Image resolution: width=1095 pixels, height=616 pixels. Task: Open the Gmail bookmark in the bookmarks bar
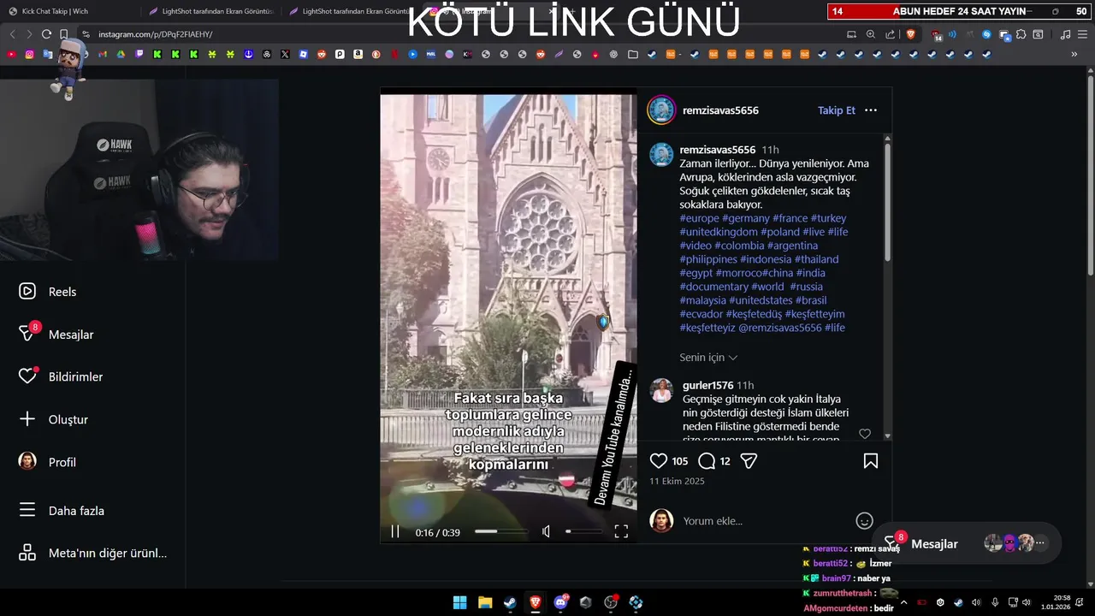point(102,54)
